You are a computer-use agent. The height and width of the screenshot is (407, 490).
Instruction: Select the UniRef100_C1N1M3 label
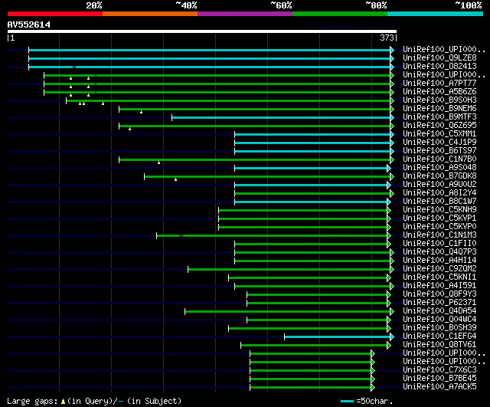tap(439, 235)
